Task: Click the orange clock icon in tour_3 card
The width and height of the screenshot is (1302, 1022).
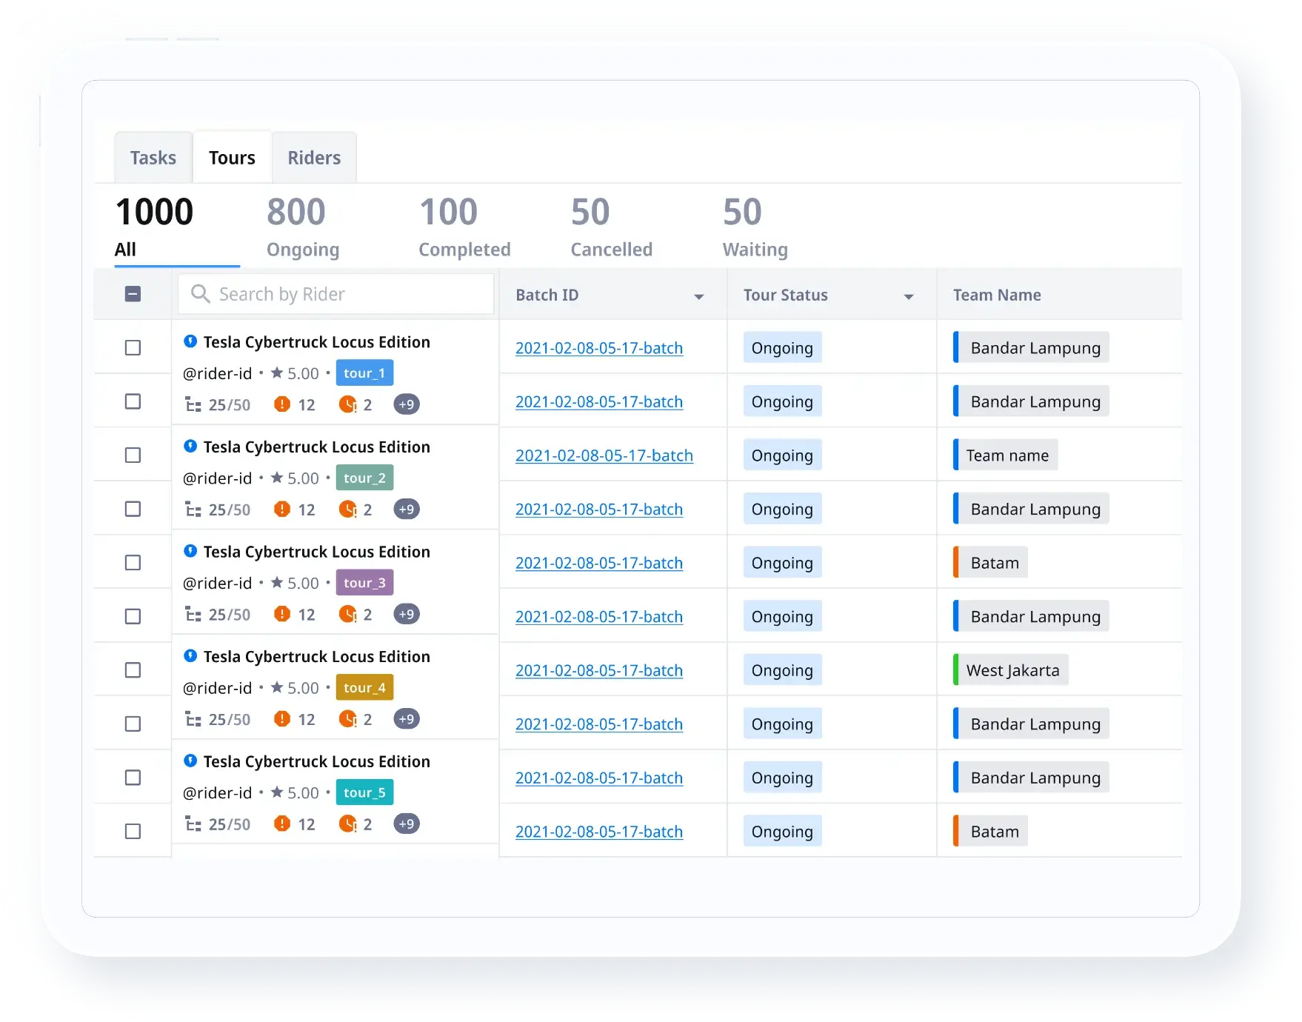Action: (x=347, y=614)
